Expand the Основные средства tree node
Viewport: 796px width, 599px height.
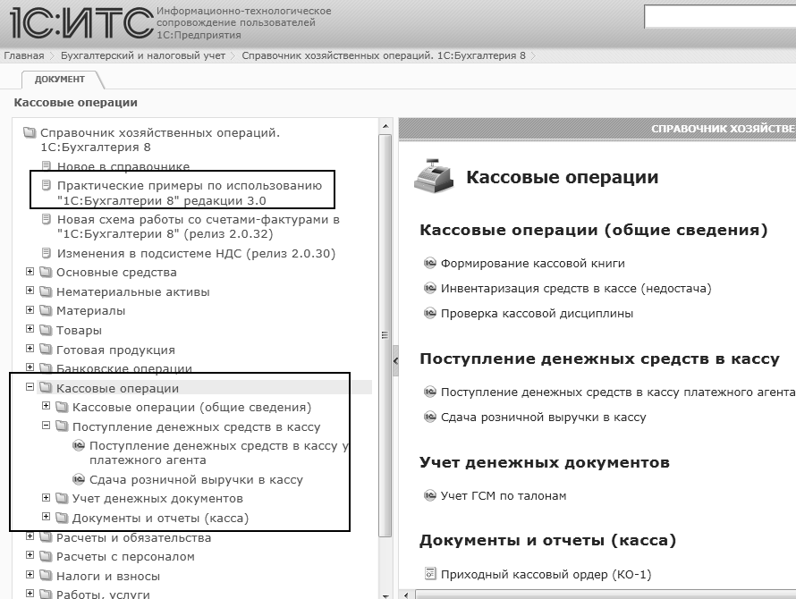(x=30, y=272)
